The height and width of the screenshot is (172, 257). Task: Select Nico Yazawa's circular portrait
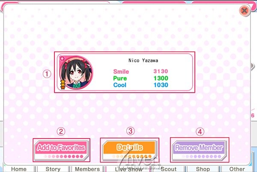click(76, 72)
